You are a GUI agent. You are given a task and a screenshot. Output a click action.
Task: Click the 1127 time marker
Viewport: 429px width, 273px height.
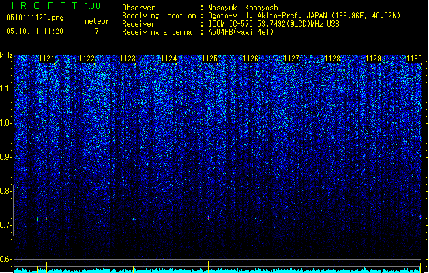click(291, 58)
